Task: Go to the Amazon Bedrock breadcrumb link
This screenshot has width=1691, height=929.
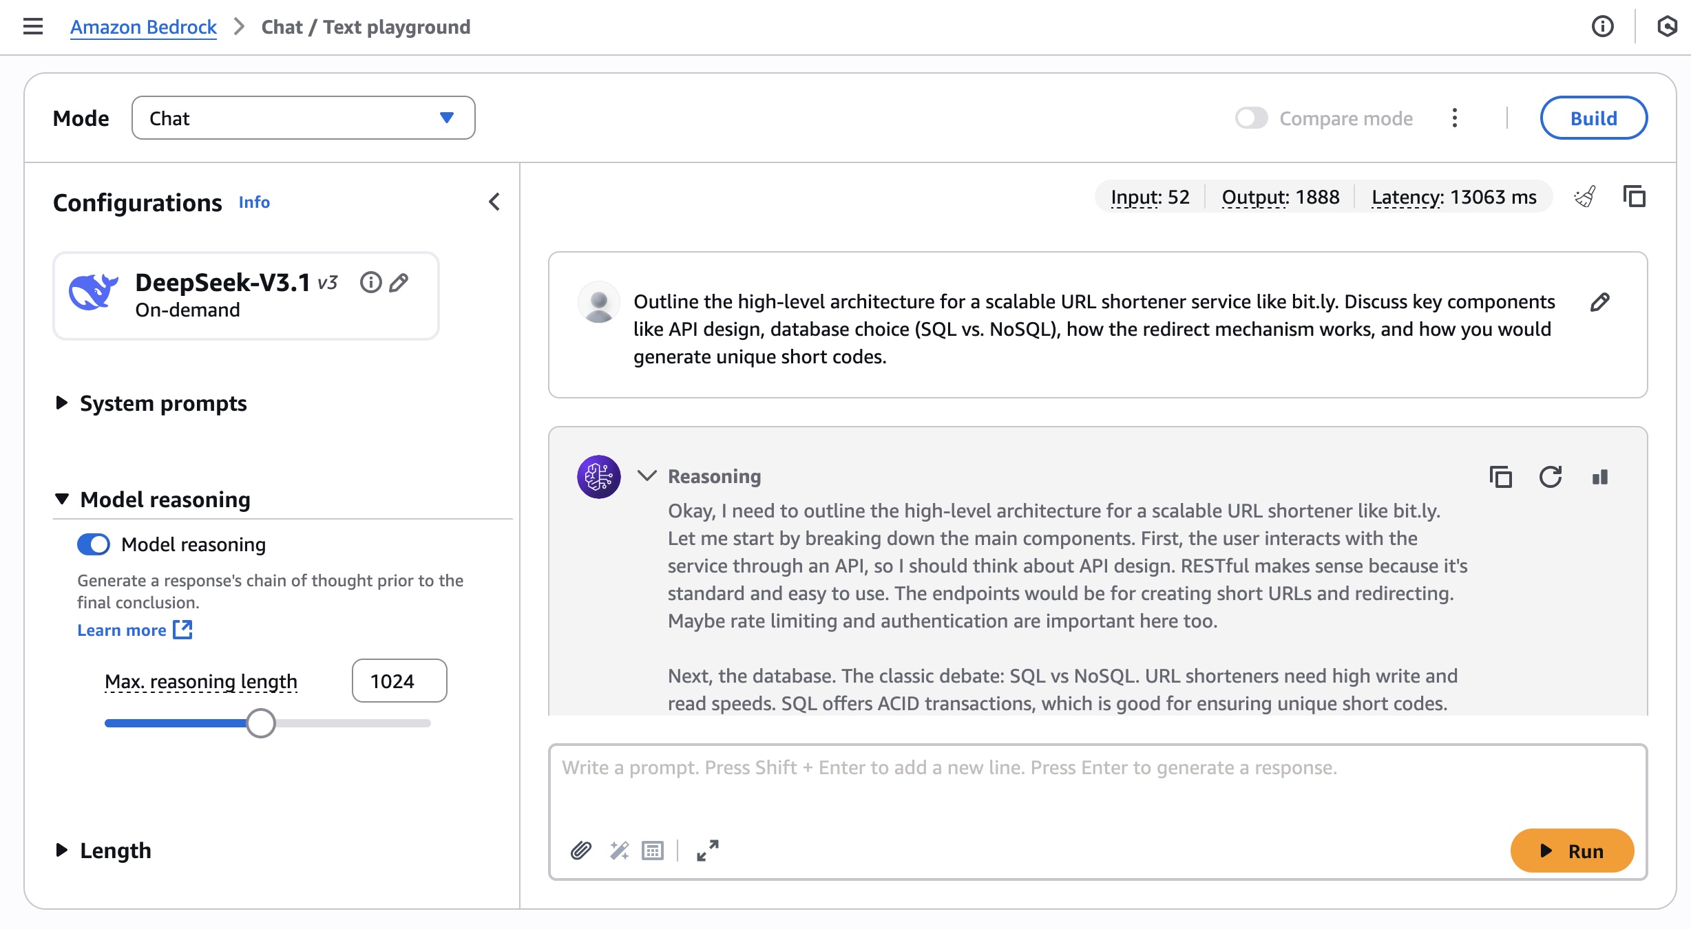Action: [x=143, y=27]
